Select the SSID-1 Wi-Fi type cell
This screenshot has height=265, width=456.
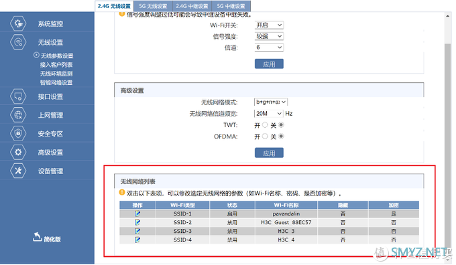pos(182,213)
